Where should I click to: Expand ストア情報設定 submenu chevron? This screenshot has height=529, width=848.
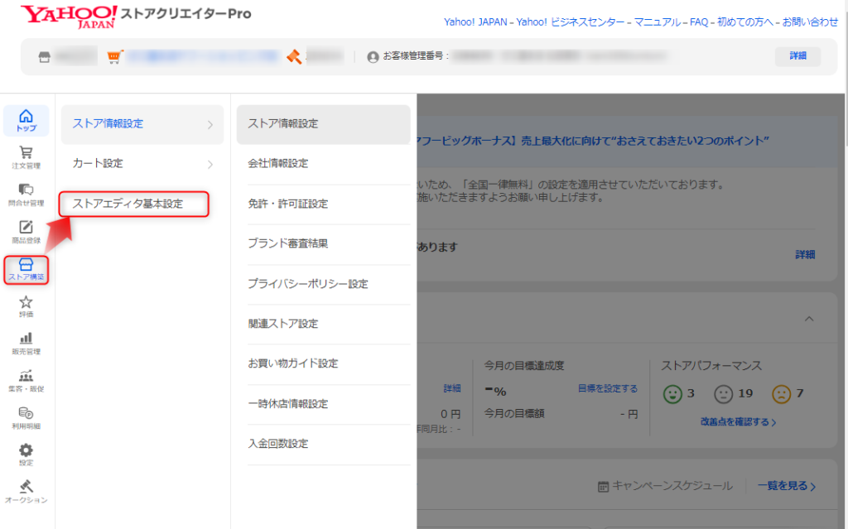[x=210, y=124]
